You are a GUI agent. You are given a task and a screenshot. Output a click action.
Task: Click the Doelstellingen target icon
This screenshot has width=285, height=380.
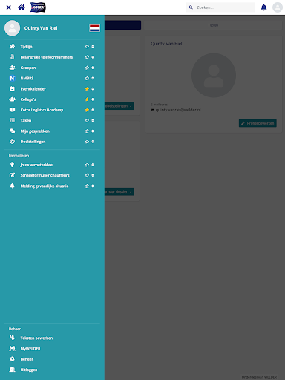pyautogui.click(x=12, y=142)
